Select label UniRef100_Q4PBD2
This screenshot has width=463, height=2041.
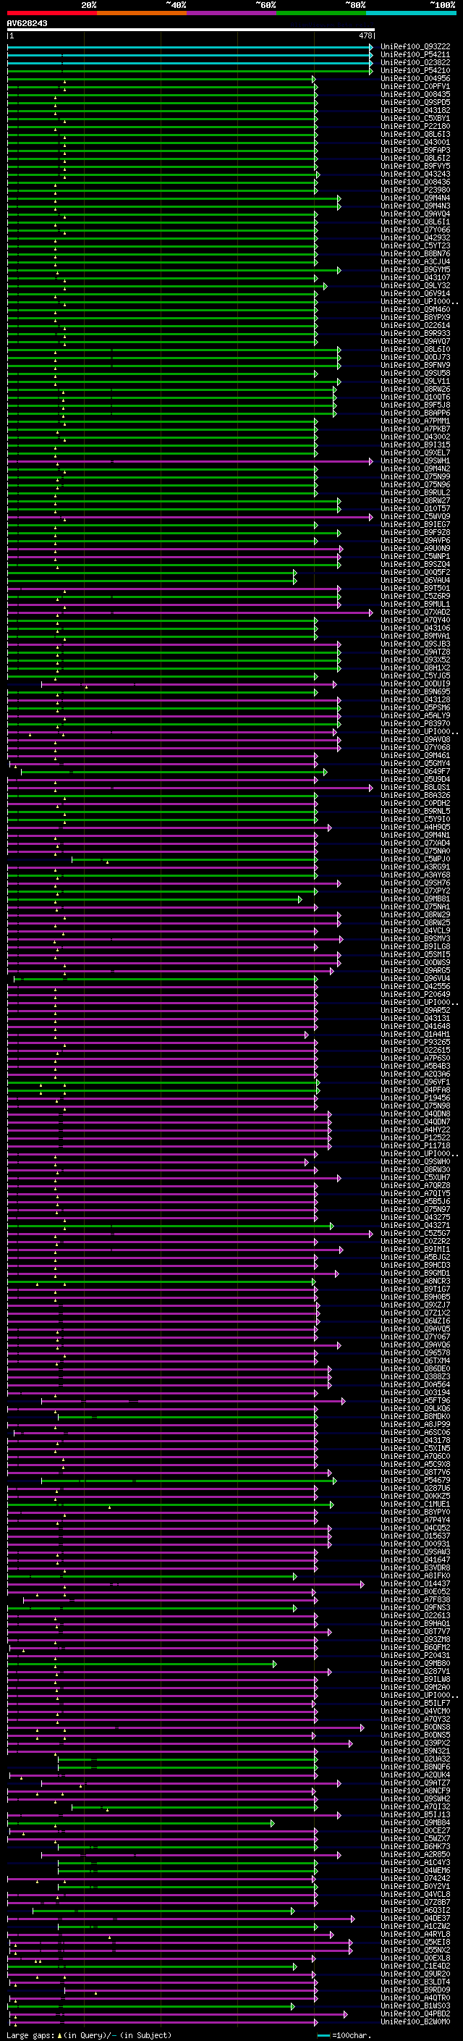[415, 2013]
